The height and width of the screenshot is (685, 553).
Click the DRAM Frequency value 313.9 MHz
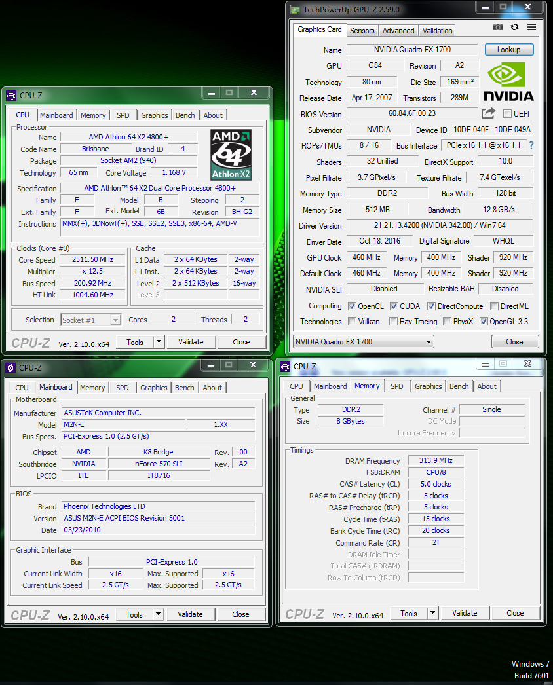[436, 460]
